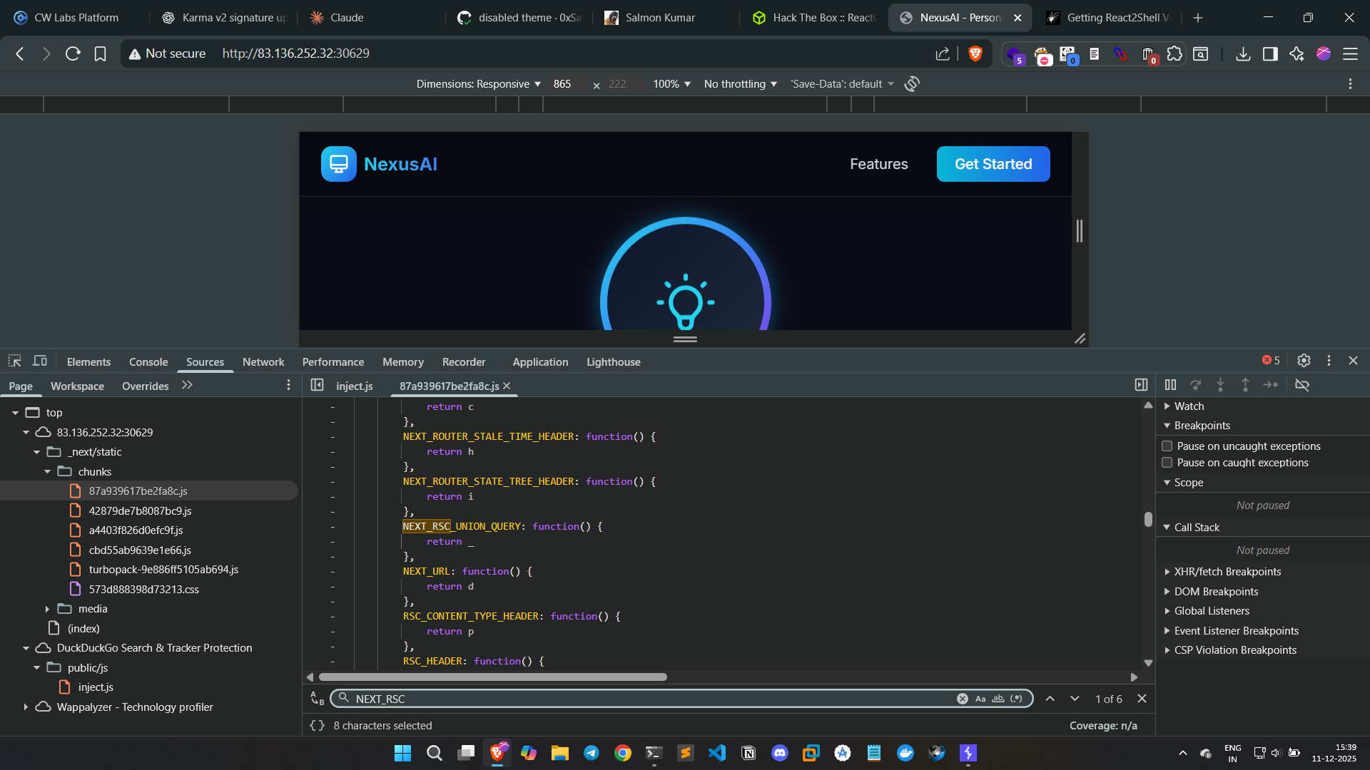Click the Features link

point(878,164)
